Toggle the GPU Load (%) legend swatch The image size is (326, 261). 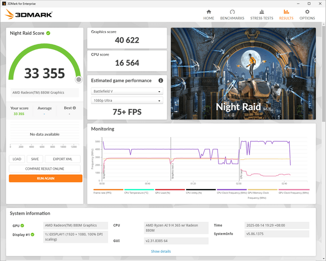pos(170,190)
